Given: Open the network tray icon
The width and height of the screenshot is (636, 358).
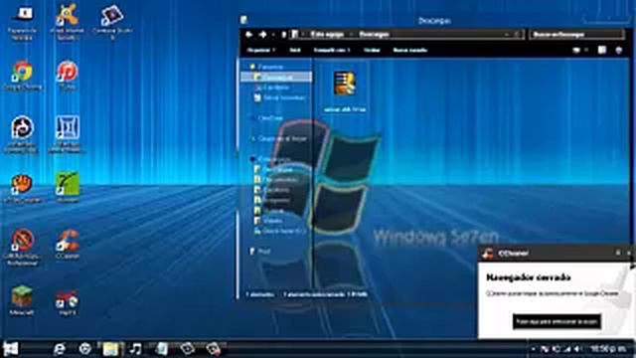Looking at the screenshot, I should pyautogui.click(x=567, y=349).
